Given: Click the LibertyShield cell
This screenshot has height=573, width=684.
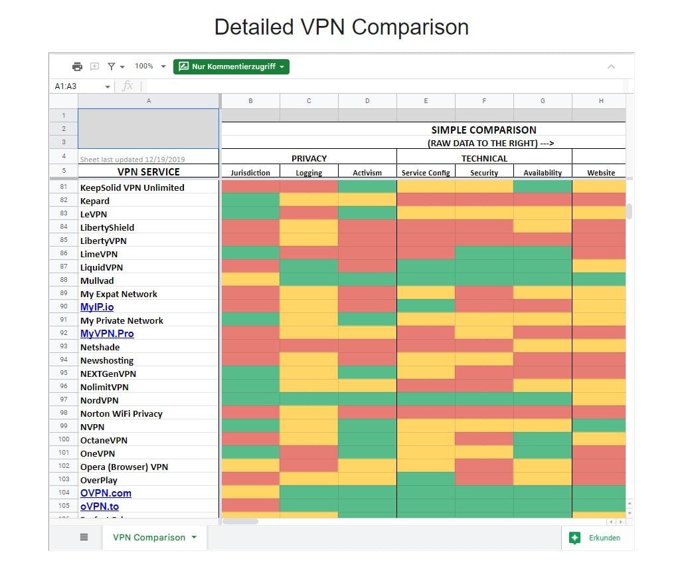Looking at the screenshot, I should (x=148, y=227).
